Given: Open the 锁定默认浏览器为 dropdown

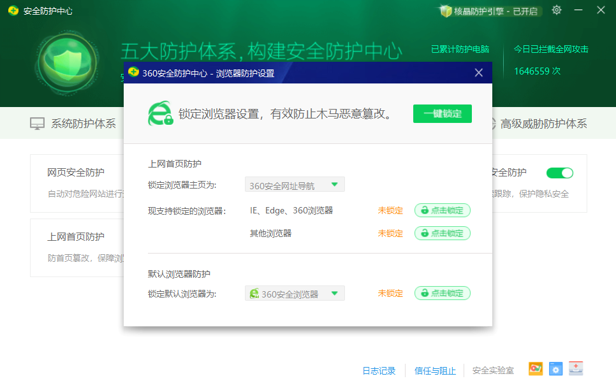Looking at the screenshot, I should [x=295, y=294].
